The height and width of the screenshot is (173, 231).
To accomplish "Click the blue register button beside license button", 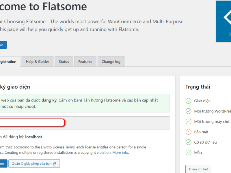I will 3,163.
